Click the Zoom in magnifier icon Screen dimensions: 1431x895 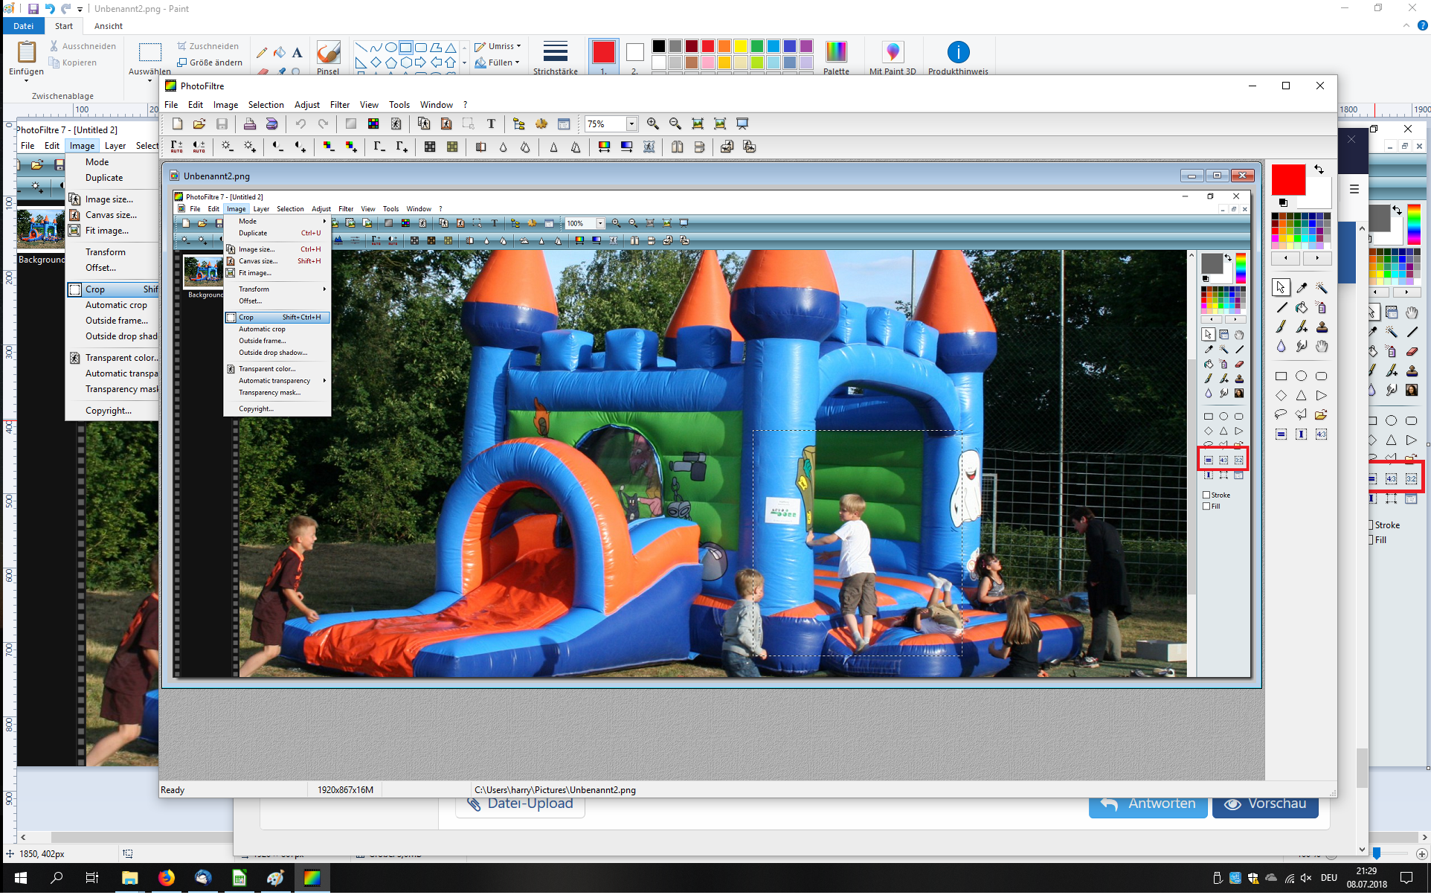(652, 124)
